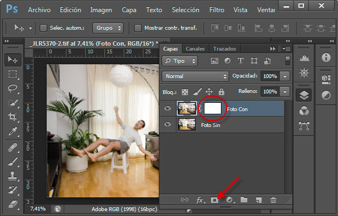
Task: Click the Opacidad 100% field
Action: pos(270,76)
